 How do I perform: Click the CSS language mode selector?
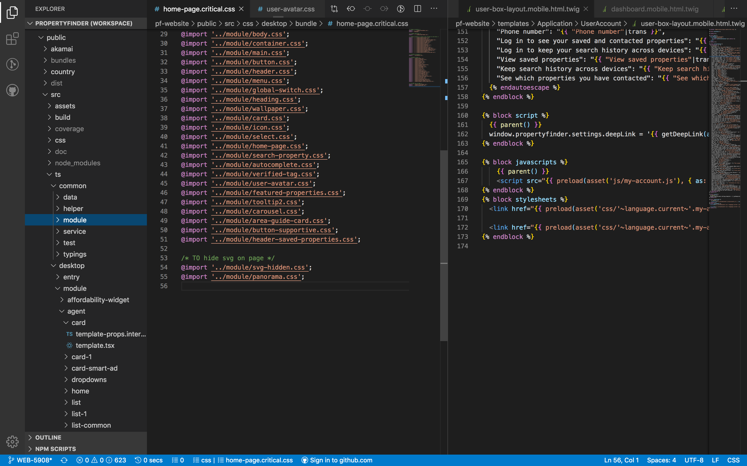click(x=733, y=460)
